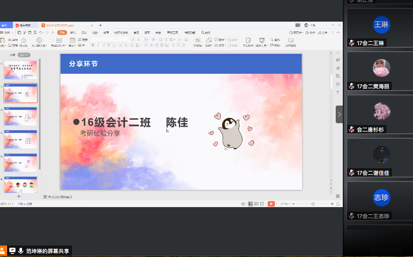This screenshot has width=413, height=257.
Task: Switch to slide sorter view icon
Action: pos(257,204)
